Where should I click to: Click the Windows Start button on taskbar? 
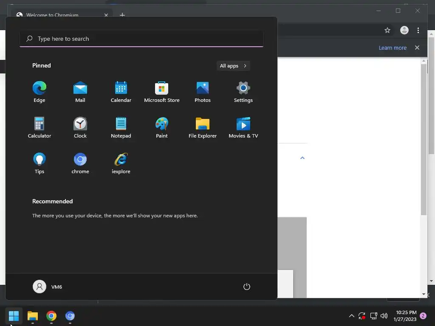[x=14, y=316]
